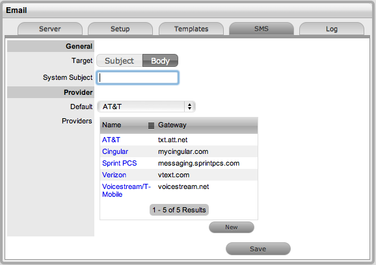Click the Default provider dropdown arrows
This screenshot has width=376, height=265.
[190, 107]
